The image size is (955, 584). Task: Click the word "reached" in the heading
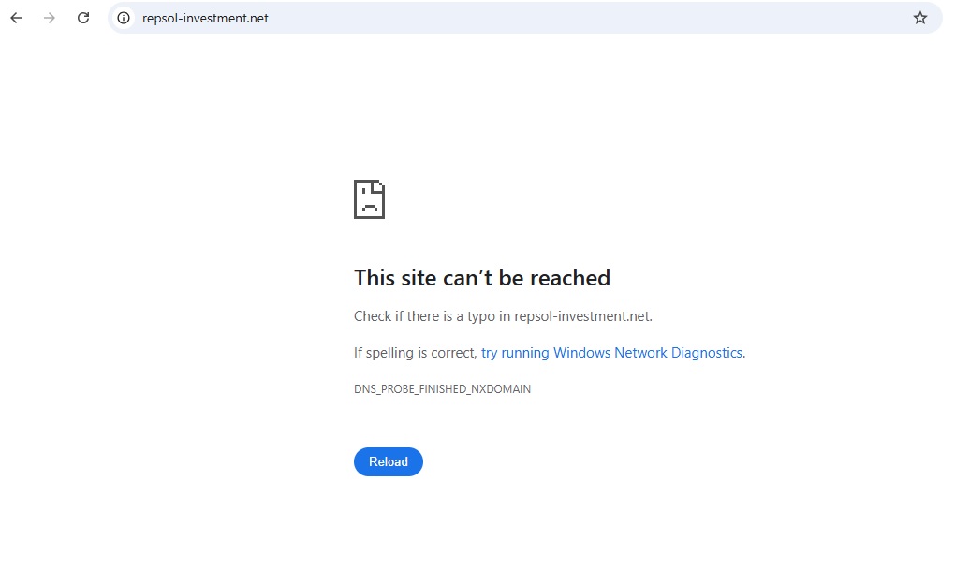[x=570, y=278]
